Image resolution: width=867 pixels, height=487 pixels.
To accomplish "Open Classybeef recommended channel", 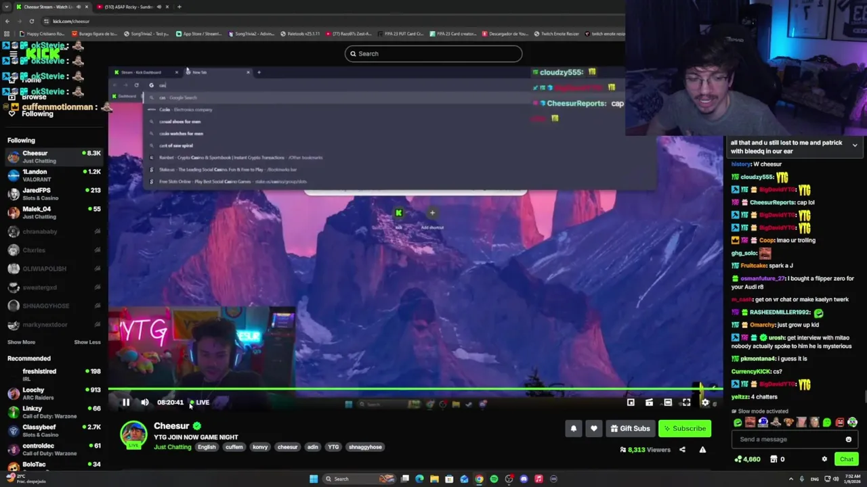I will point(54,431).
